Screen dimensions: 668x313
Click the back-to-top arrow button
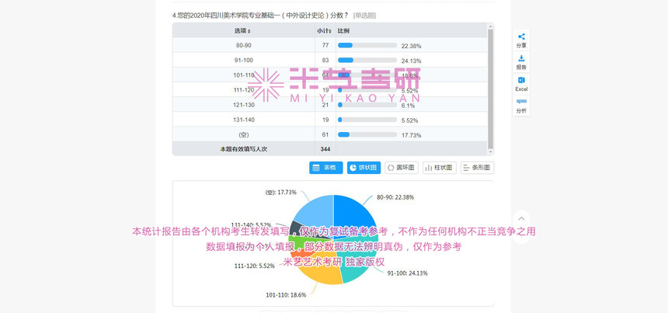tap(521, 219)
